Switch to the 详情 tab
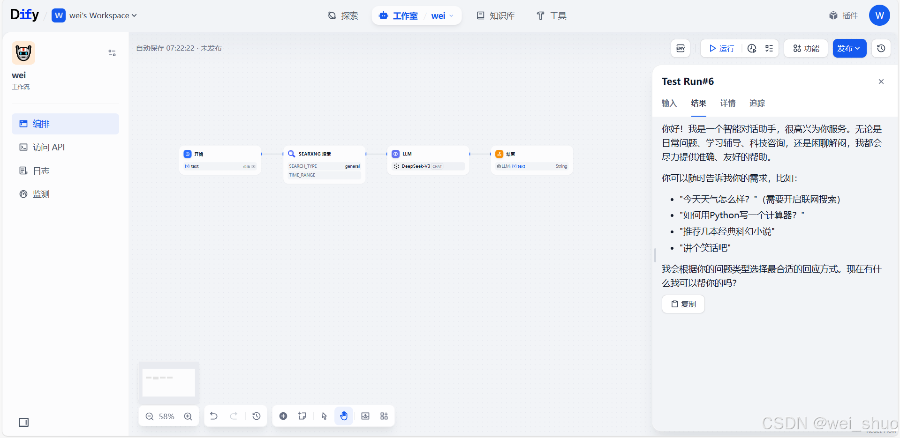900x438 pixels. [728, 103]
